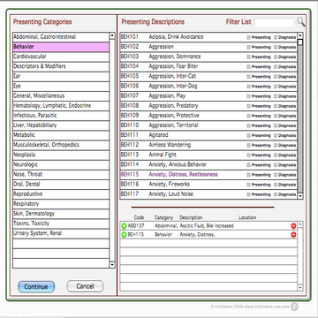This screenshot has width=318, height=318.
Task: Pick Neoplasia category
Action: (61, 155)
